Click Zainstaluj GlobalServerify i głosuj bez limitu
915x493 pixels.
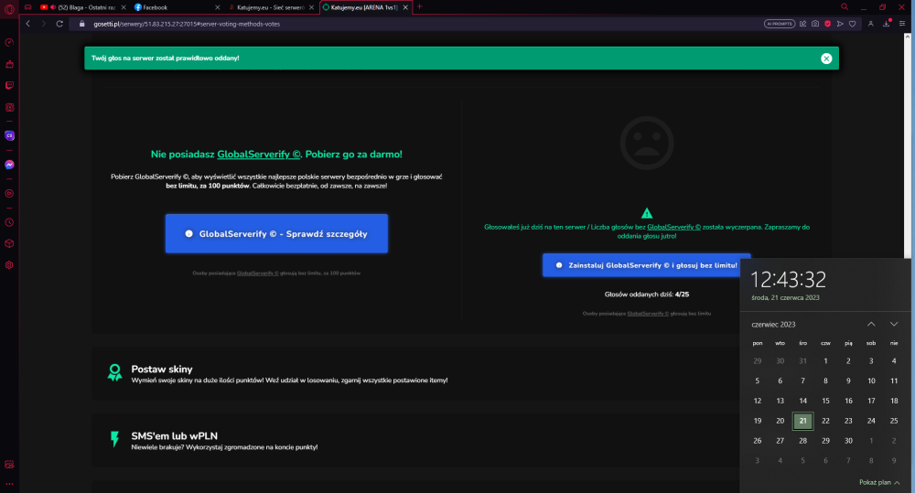coord(647,265)
